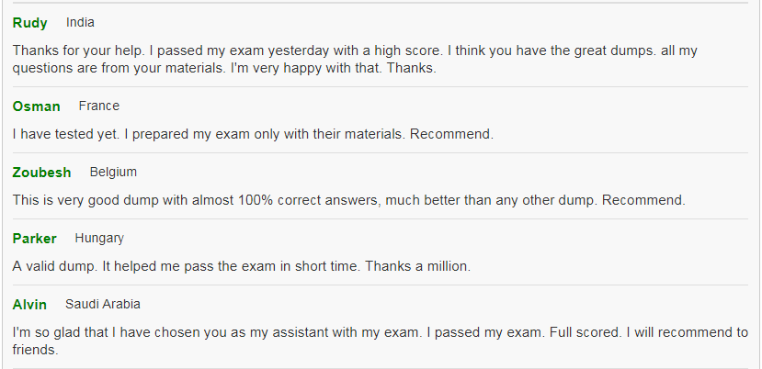Click the word 'friends.' ending Alvin's review

[36, 350]
